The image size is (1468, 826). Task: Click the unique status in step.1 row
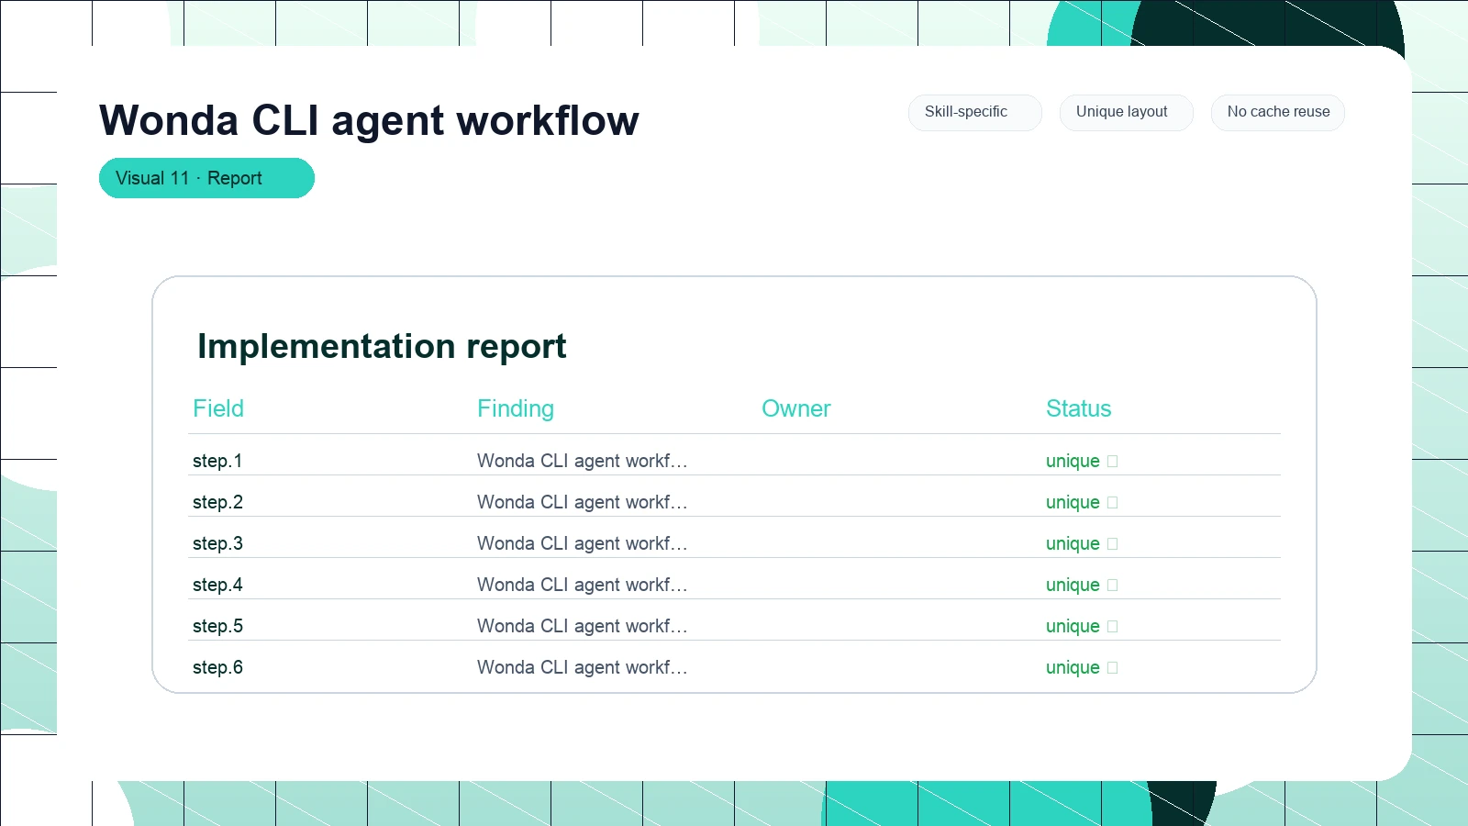click(1073, 461)
